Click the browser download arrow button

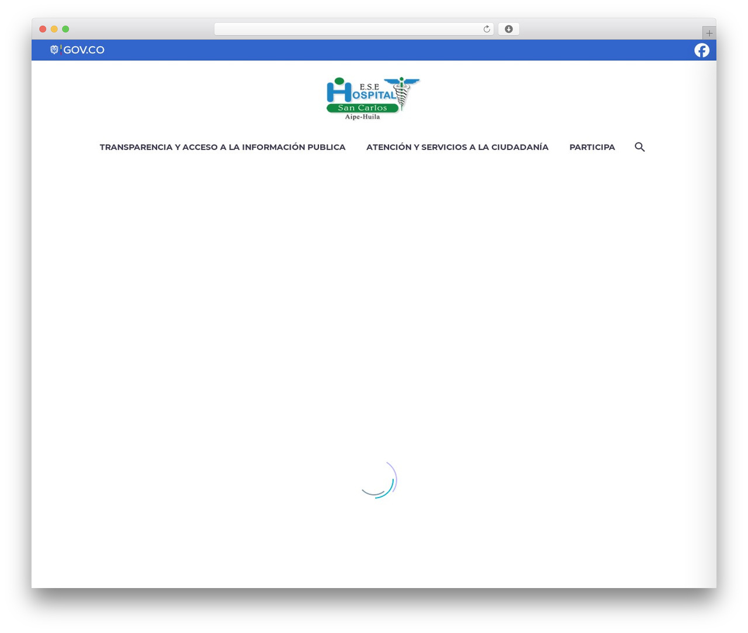point(508,29)
